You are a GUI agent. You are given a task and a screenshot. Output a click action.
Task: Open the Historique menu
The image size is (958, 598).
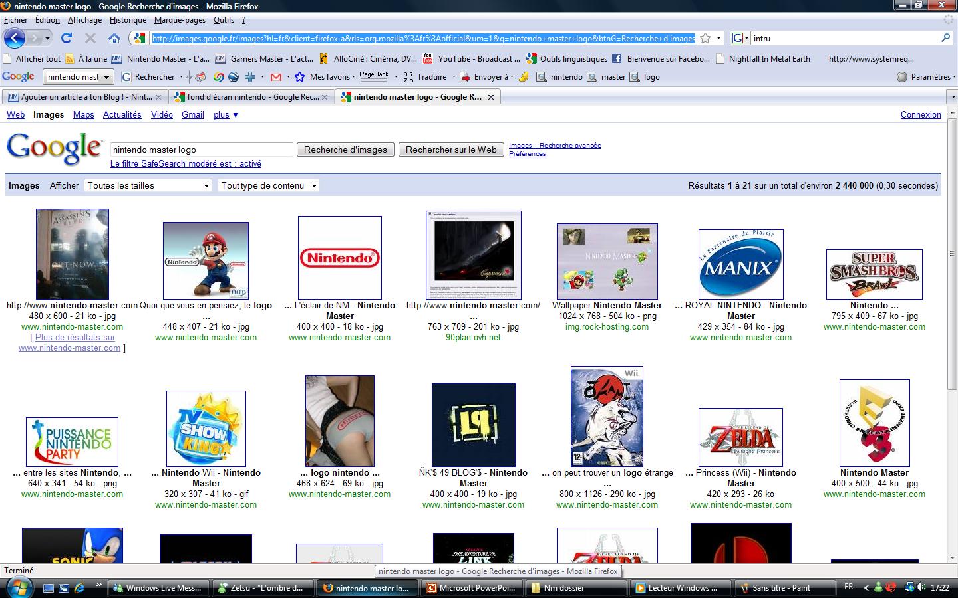[128, 20]
